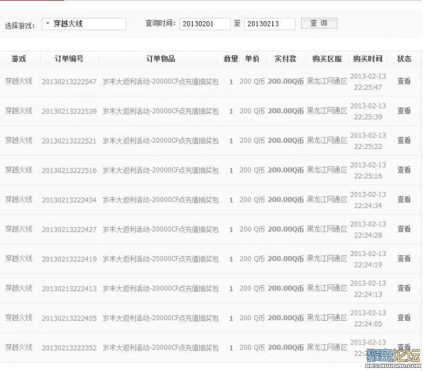Click 200.00Q币 paid amount for order 2013021322539
This screenshot has width=424, height=371.
286,111
